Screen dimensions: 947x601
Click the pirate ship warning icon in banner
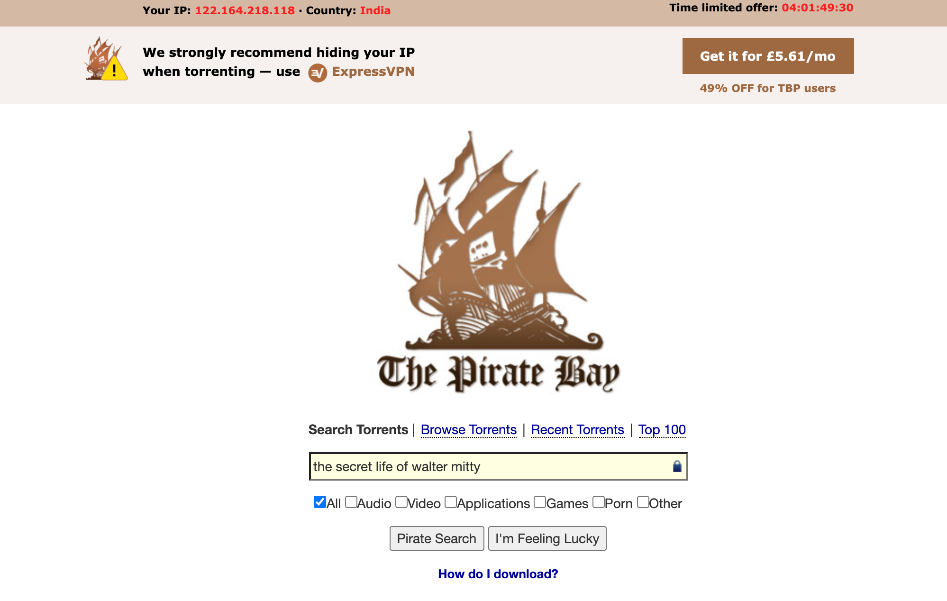tap(106, 59)
